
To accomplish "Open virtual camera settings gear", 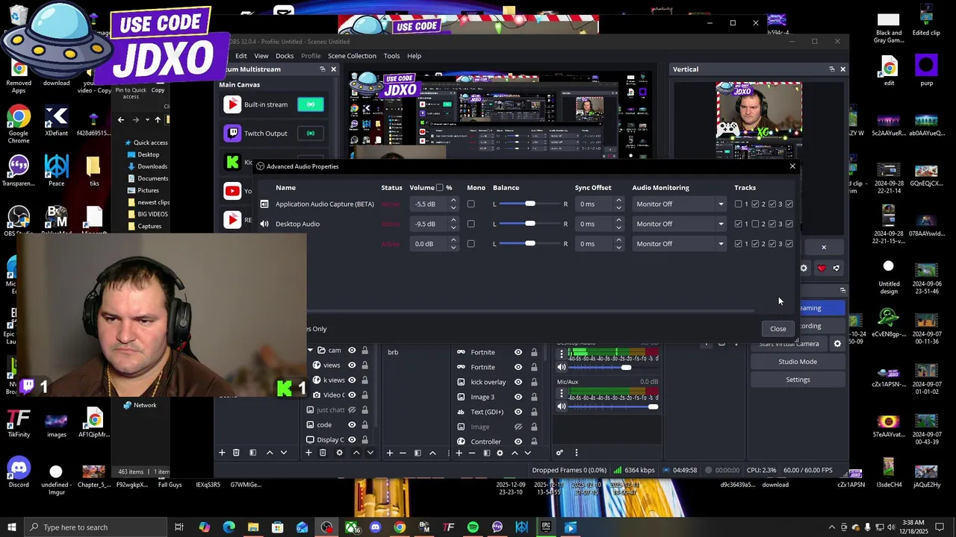I will [x=837, y=344].
